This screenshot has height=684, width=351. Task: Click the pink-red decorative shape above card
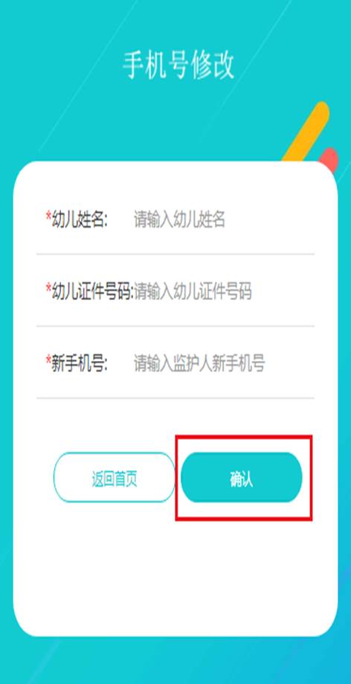[x=329, y=158]
